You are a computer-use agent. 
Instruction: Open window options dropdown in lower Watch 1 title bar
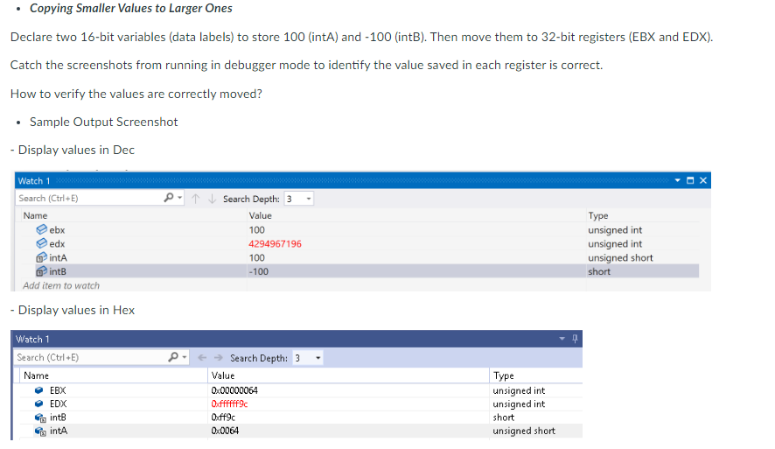562,339
